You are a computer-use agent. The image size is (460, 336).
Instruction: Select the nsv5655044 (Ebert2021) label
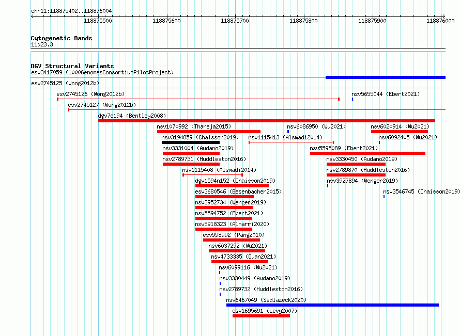coord(386,94)
